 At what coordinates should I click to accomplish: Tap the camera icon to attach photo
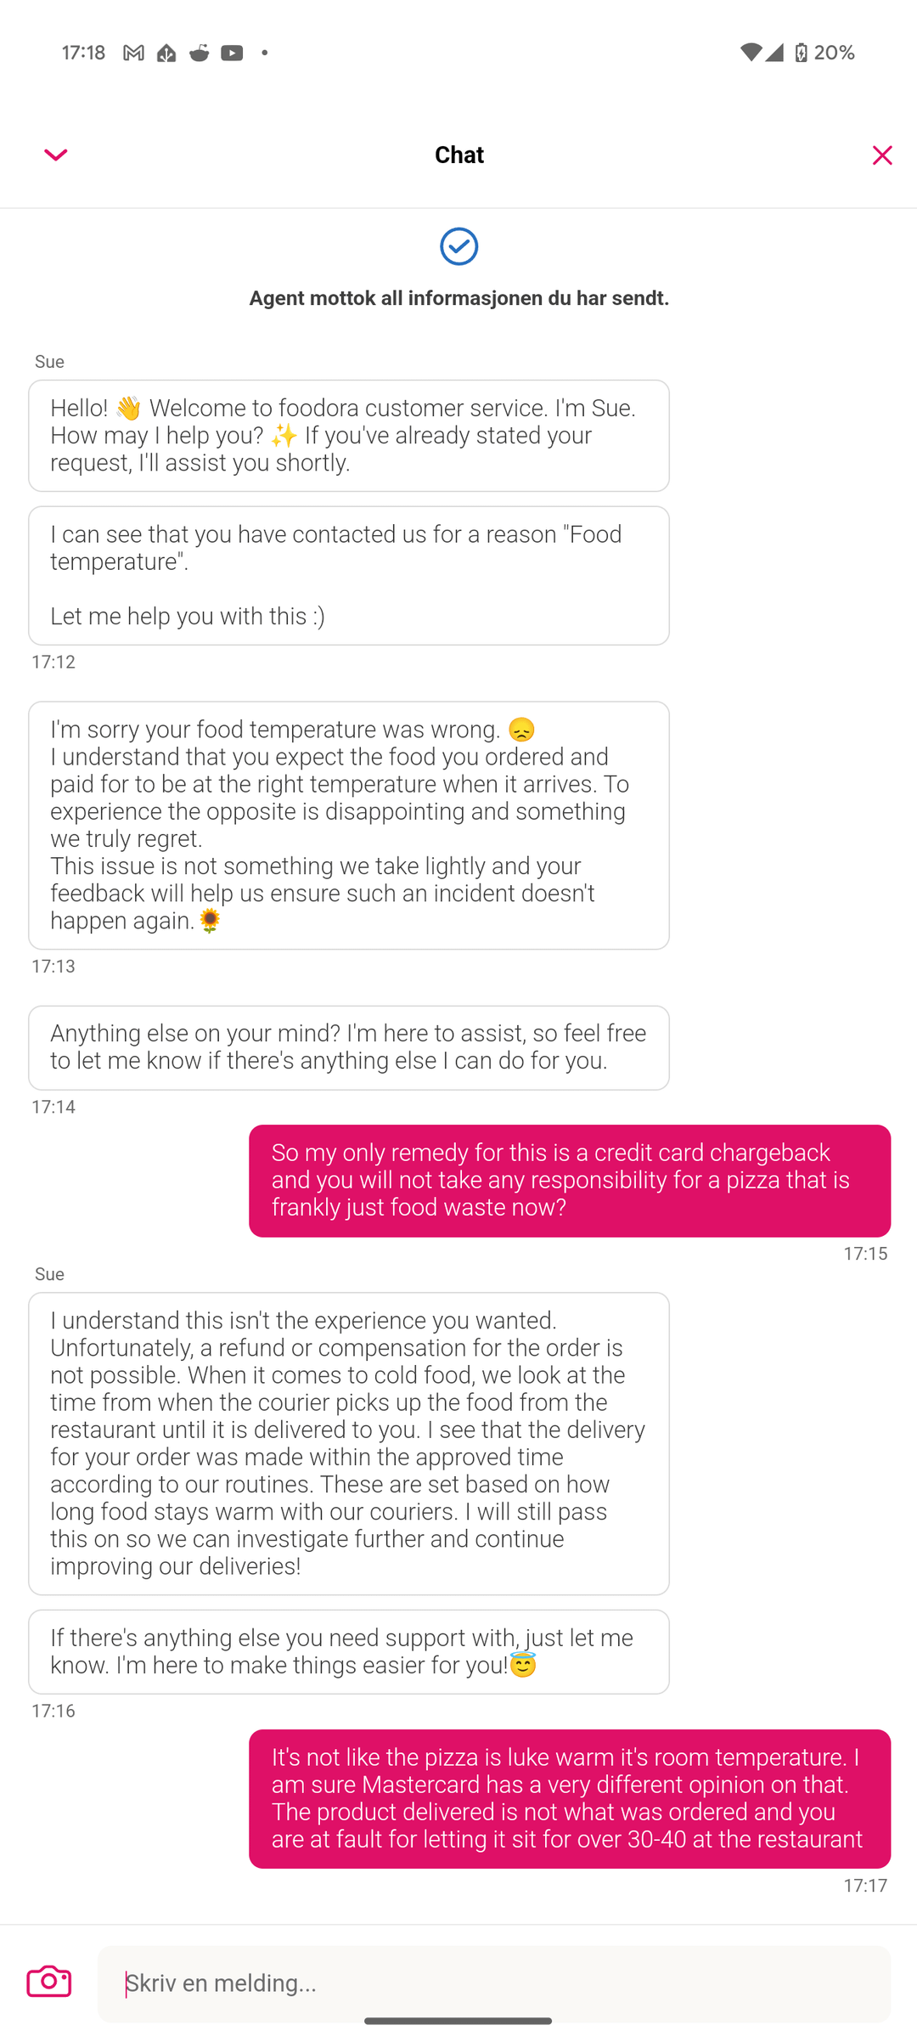pos(49,1982)
